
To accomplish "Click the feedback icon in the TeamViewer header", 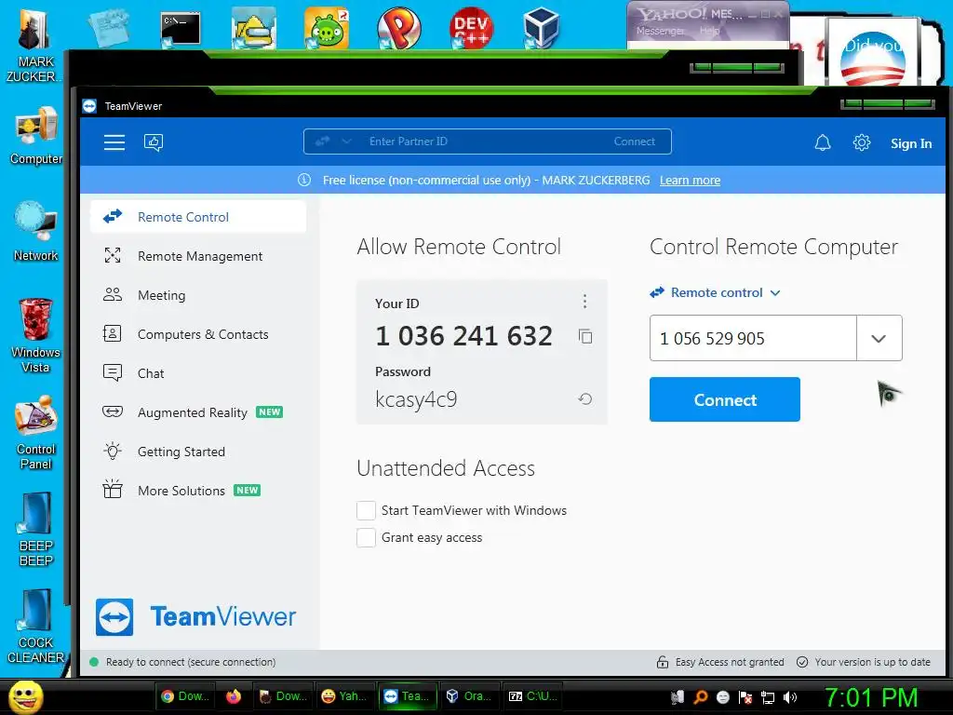I will click(154, 142).
